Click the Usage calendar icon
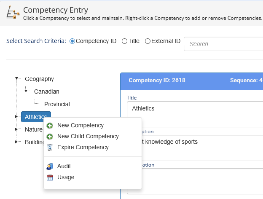 tap(50, 177)
